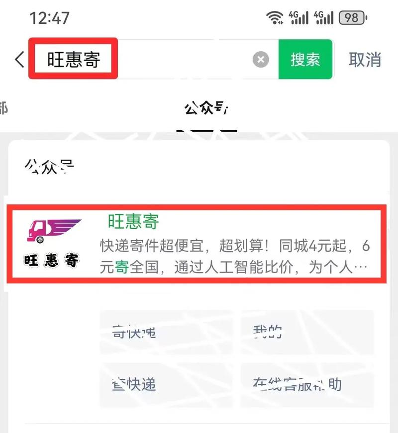The height and width of the screenshot is (433, 398).
Task: Open the 旺惠寄 green account title
Action: [x=133, y=221]
